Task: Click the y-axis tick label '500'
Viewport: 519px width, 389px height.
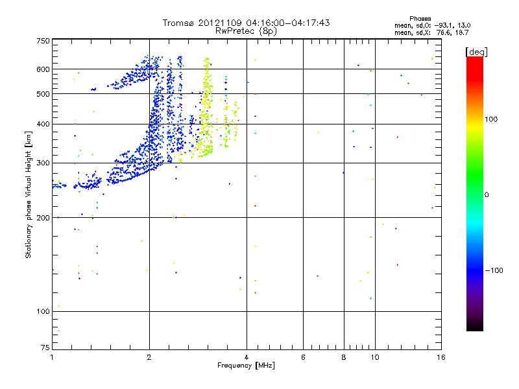Action: click(43, 94)
